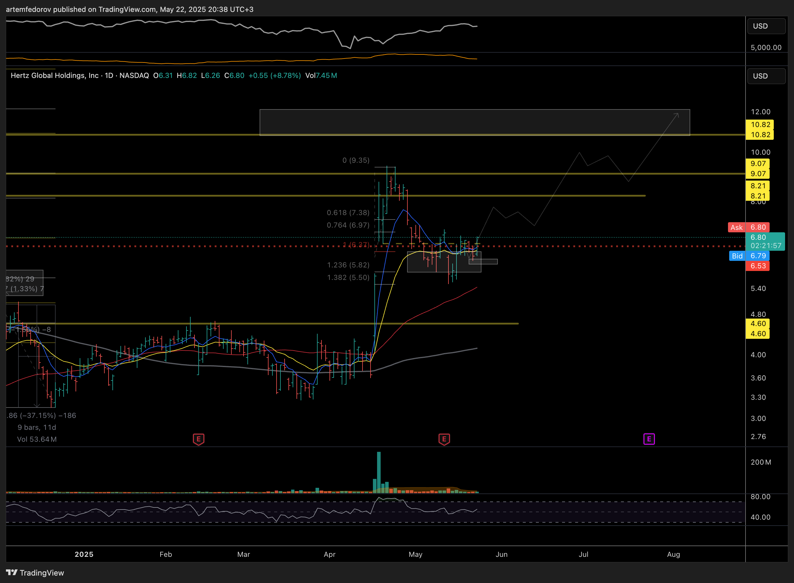Click the Feb label on the time axis

[x=166, y=554]
